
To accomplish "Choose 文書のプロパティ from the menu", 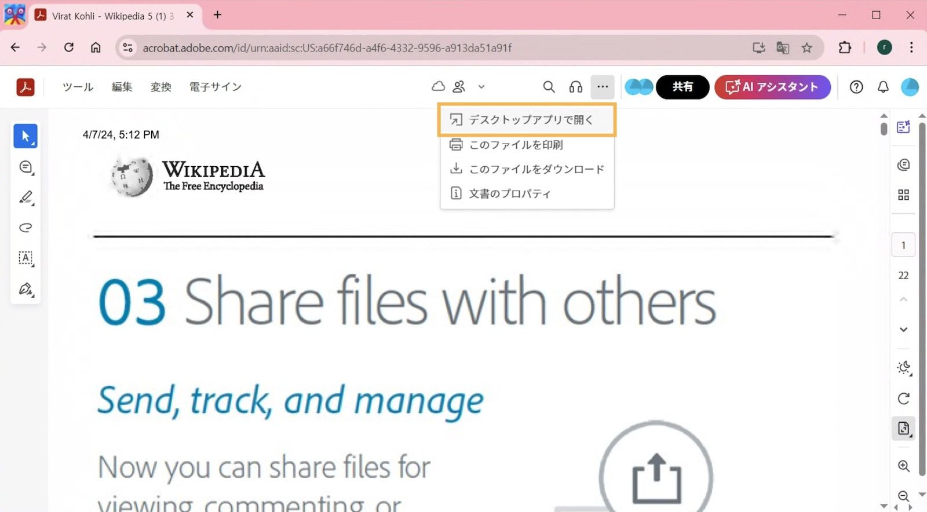I will [527, 193].
